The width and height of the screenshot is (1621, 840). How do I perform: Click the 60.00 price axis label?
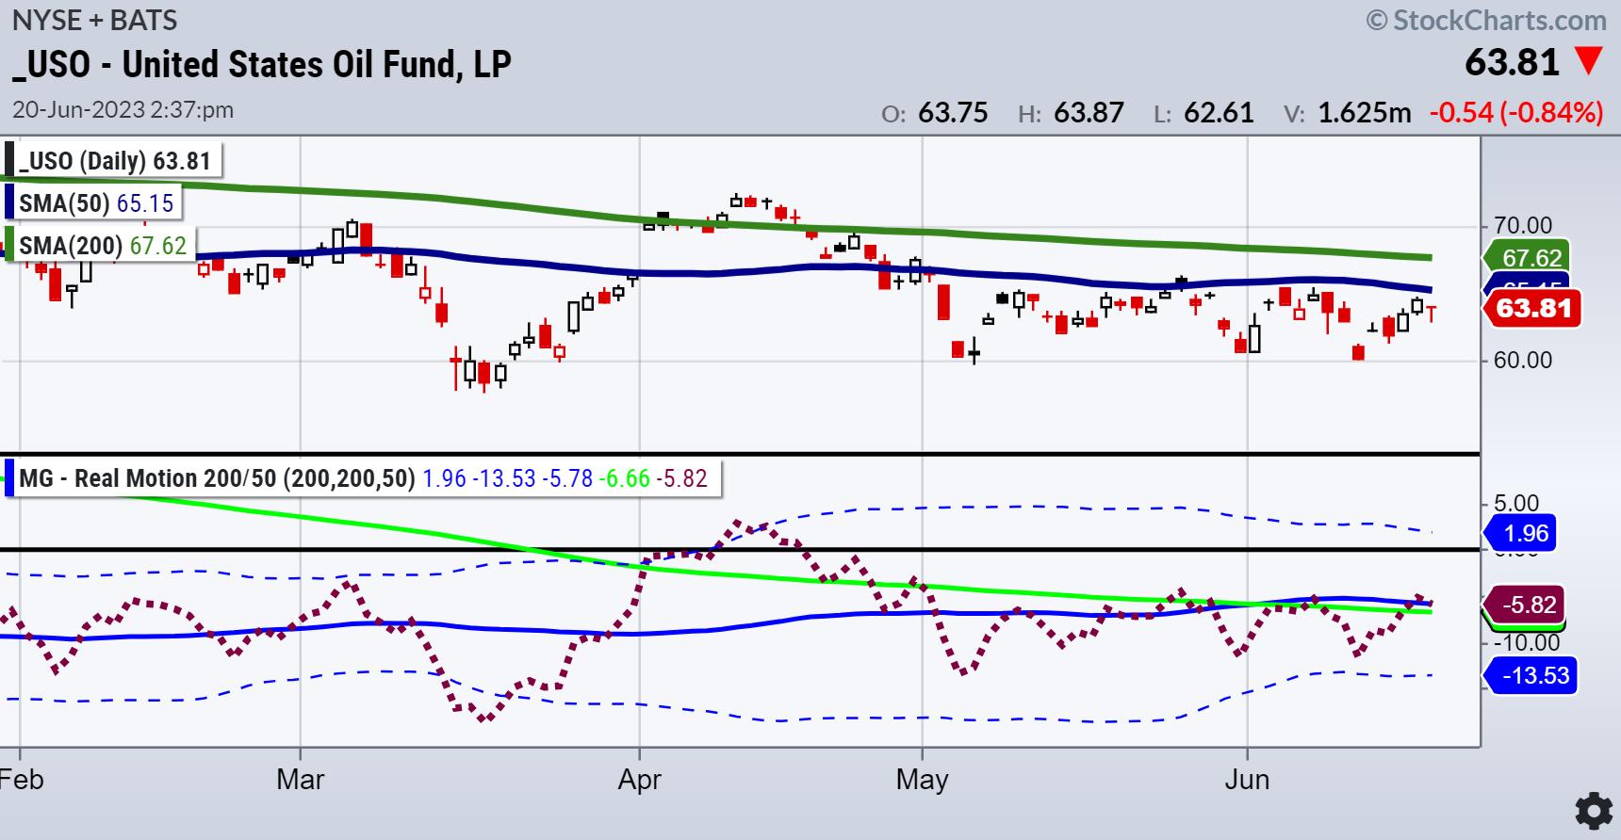pyautogui.click(x=1522, y=361)
